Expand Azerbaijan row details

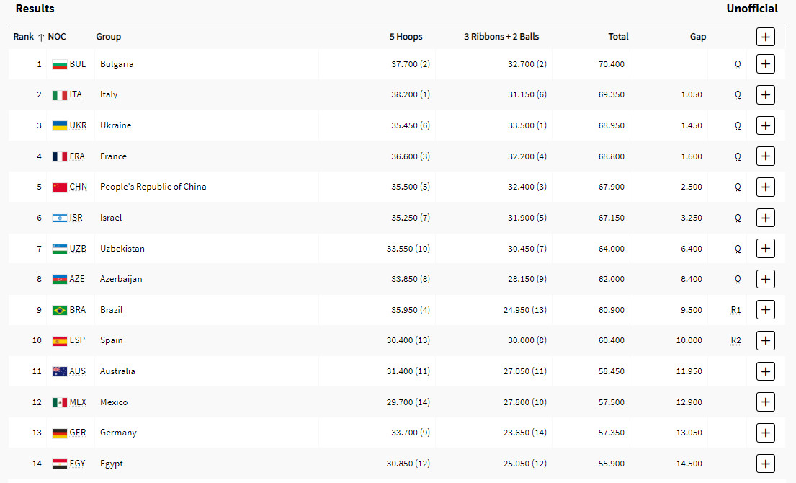pos(765,279)
